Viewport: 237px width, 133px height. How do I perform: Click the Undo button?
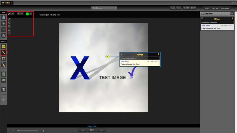tap(173, 8)
